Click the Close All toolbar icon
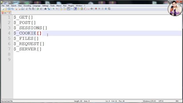 point(19,9)
